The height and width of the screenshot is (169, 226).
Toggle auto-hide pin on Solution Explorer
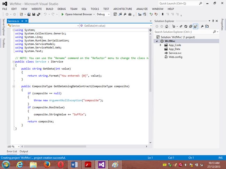(212, 21)
